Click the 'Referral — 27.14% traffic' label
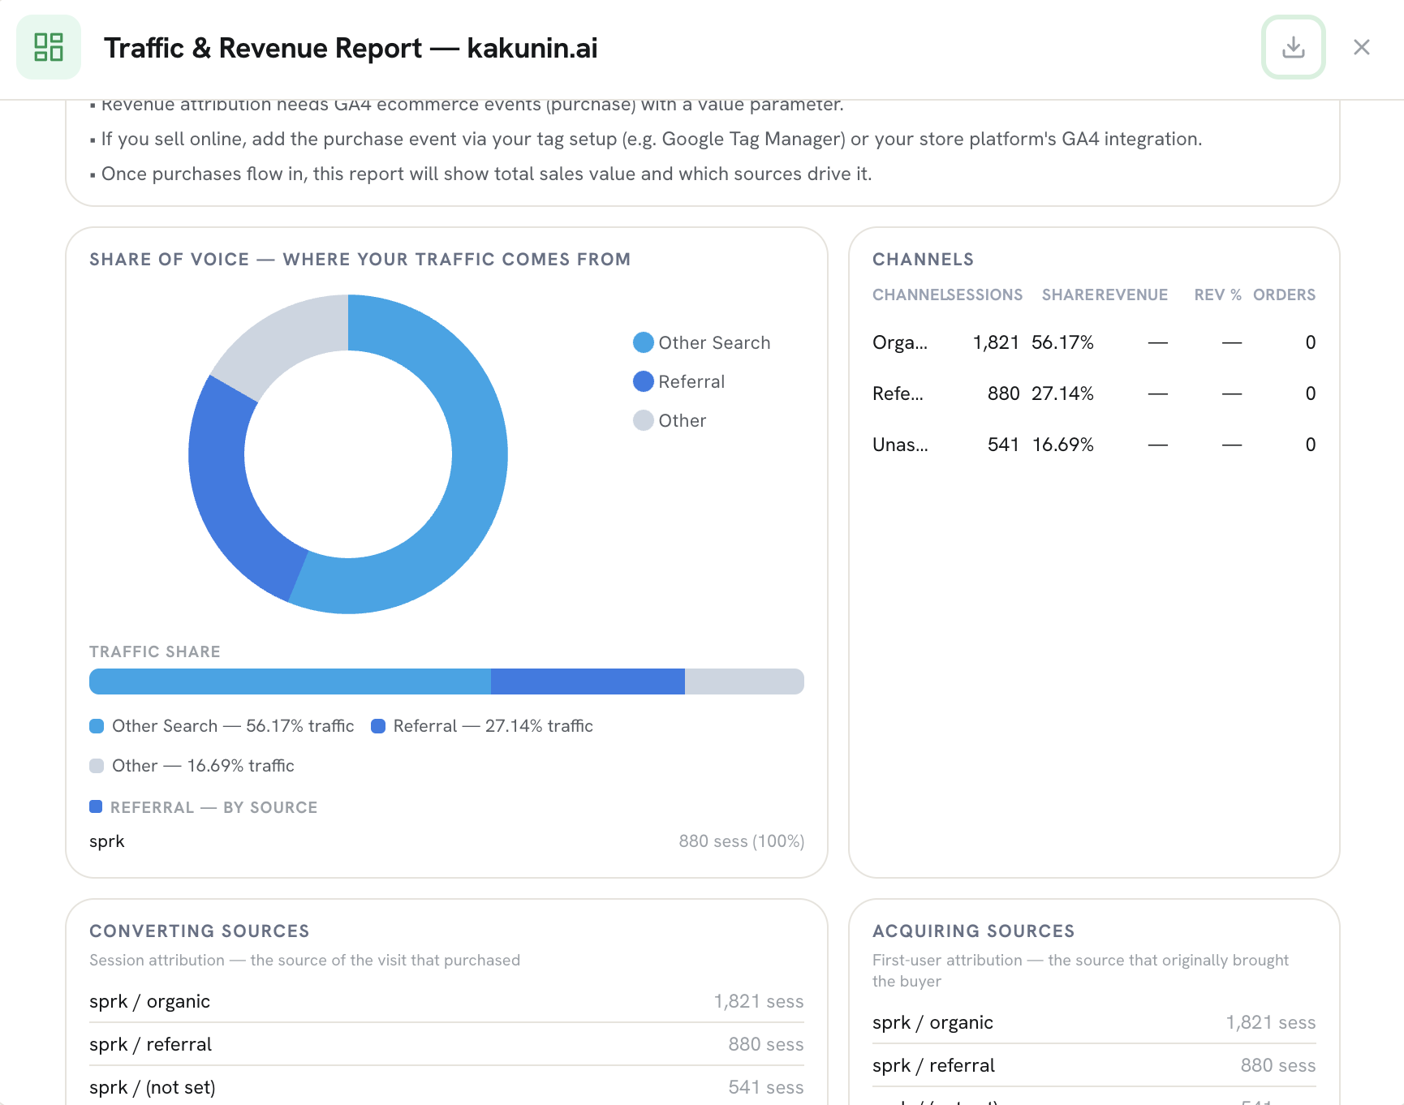This screenshot has width=1404, height=1105. click(493, 726)
